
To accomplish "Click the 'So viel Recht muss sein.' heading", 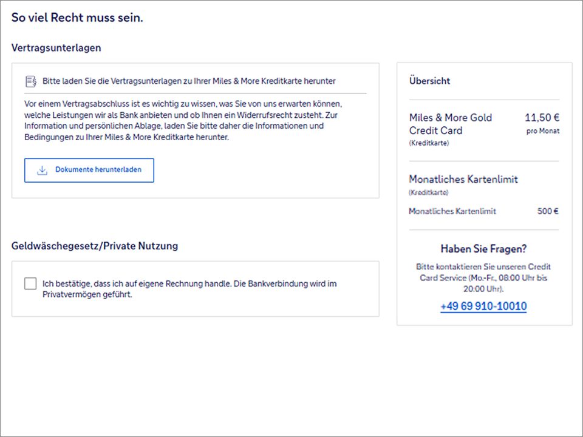I will click(x=77, y=18).
